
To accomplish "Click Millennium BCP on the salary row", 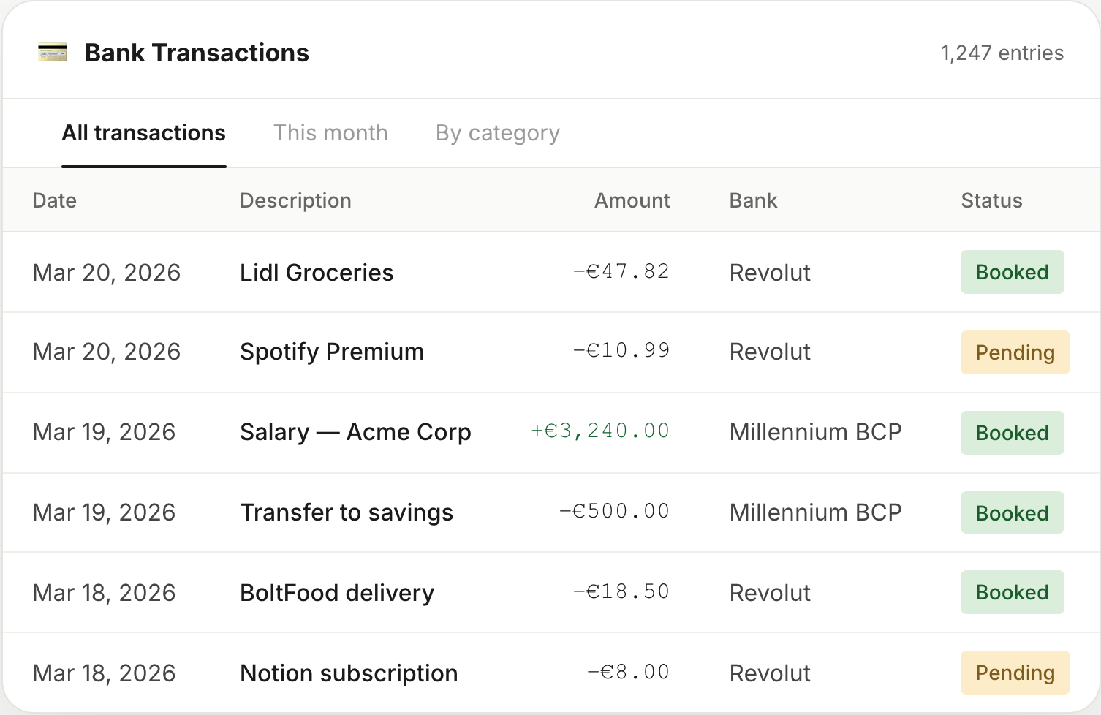I will 815,432.
